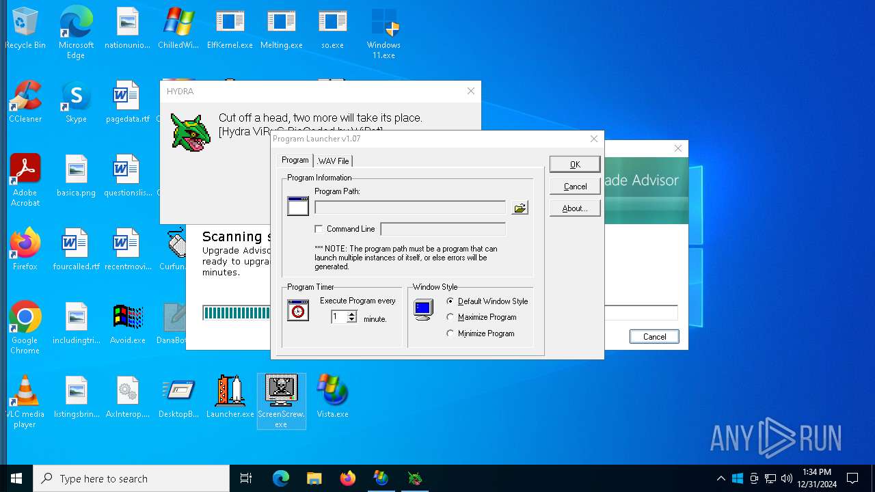
Task: Open Task View on the taskbar
Action: 246,478
